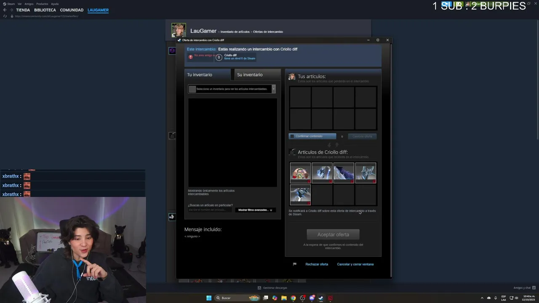539x303 pixels.
Task: Click the avatar icon beside Artículos de Criollo diff
Action: 292,152
